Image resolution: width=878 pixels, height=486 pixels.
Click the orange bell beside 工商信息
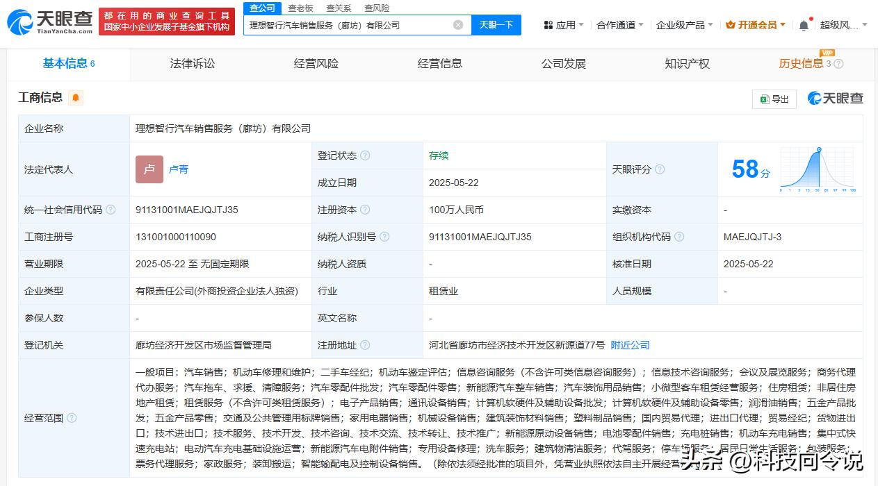pos(76,98)
